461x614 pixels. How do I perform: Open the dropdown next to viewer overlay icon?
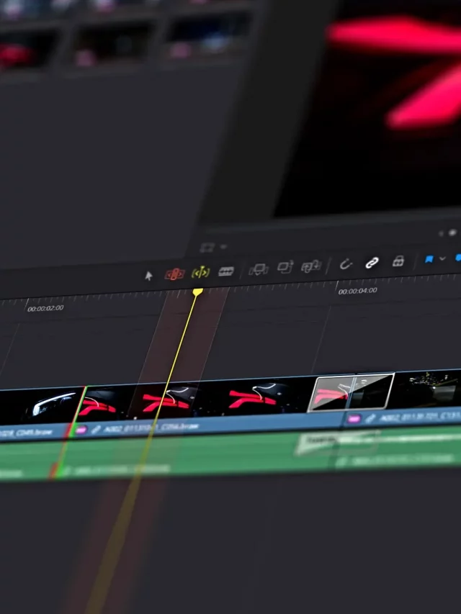[x=223, y=247]
